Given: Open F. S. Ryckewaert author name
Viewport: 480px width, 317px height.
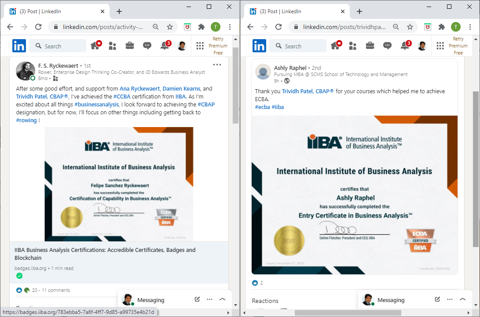Looking at the screenshot, I should coord(58,66).
